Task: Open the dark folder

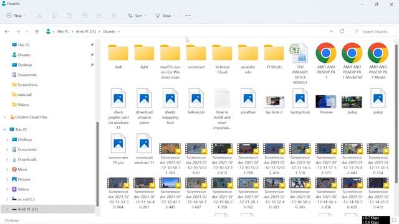Action: tap(118, 57)
